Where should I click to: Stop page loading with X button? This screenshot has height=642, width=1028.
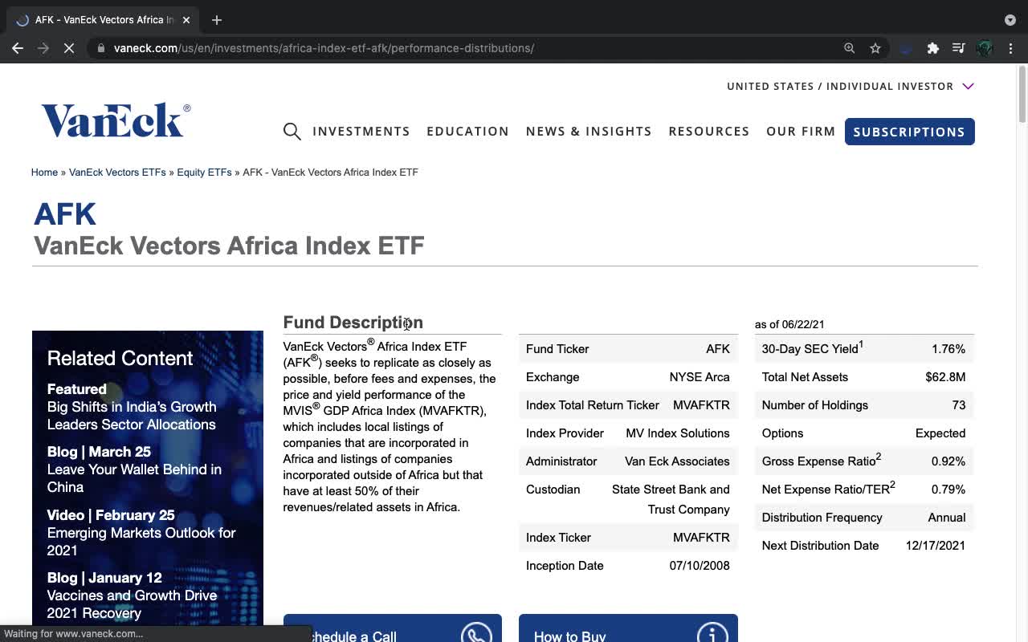[x=69, y=48]
